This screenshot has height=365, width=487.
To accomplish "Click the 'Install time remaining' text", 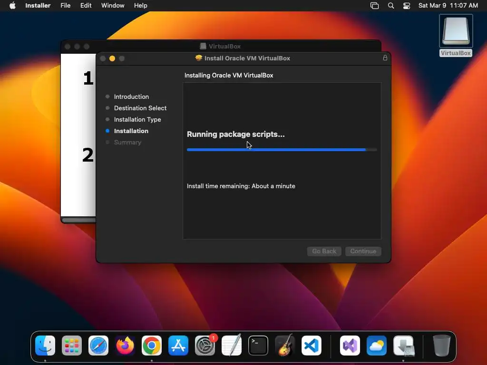I will [241, 186].
